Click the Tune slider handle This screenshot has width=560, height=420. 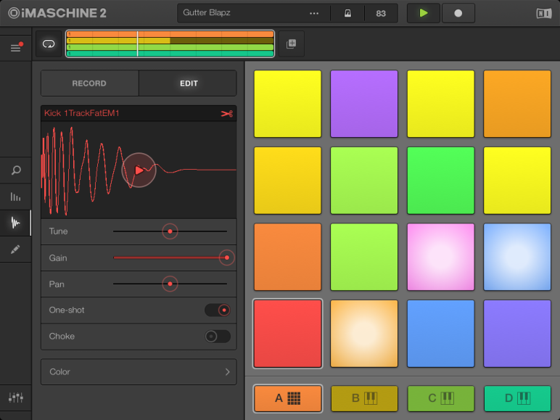pos(170,231)
